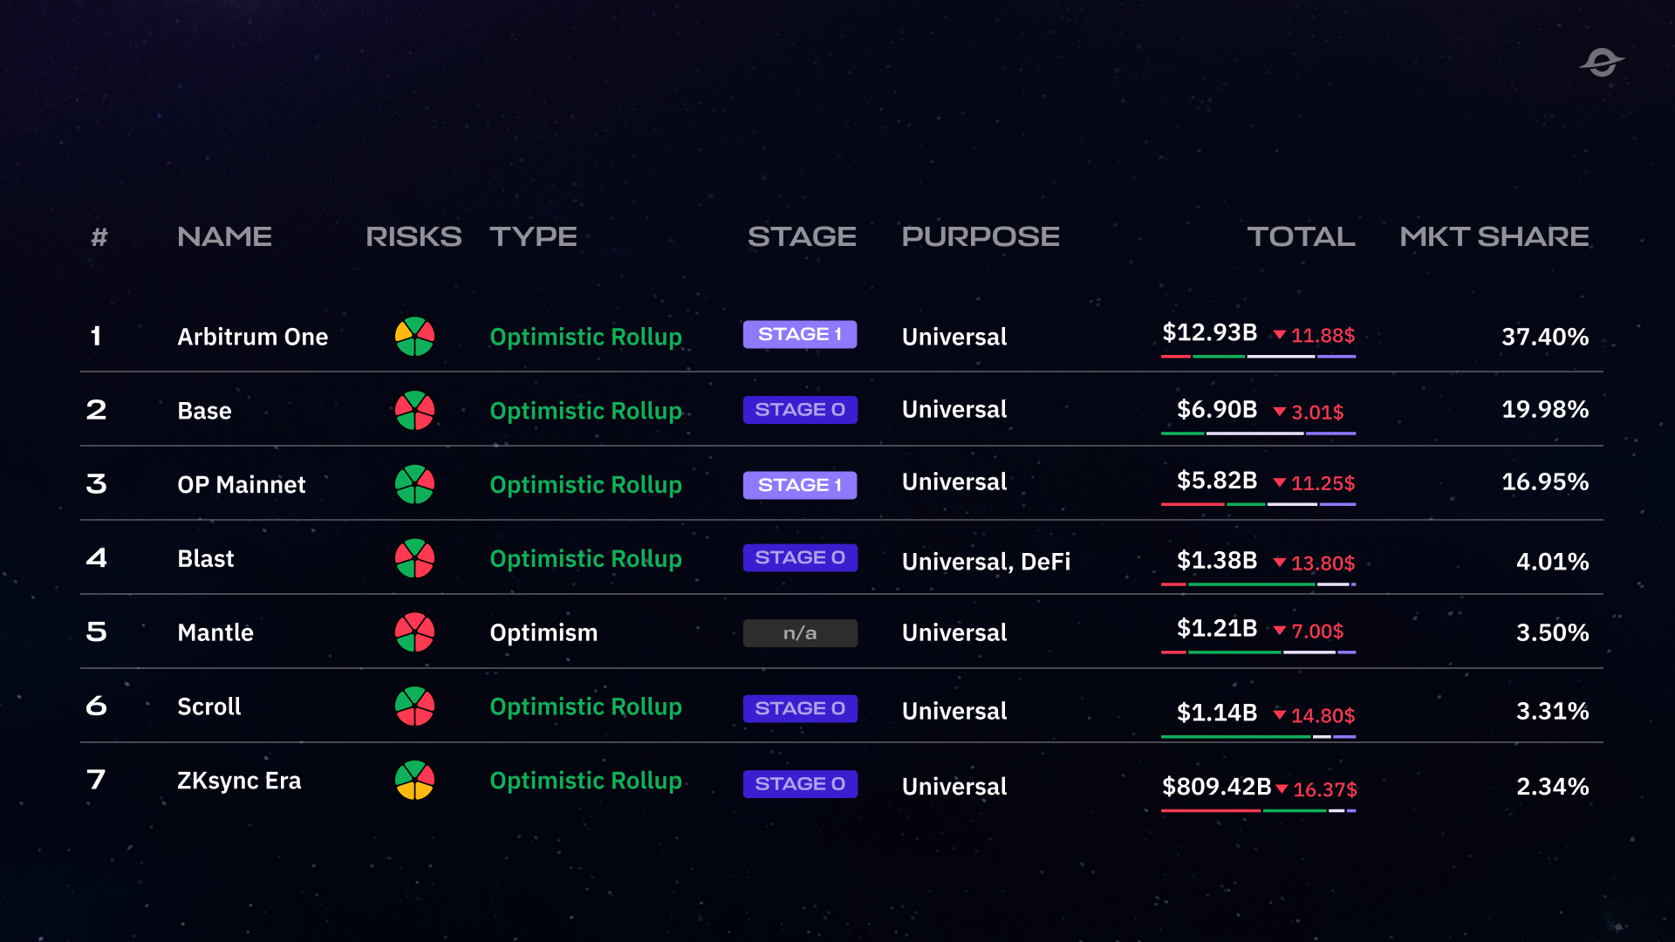Click the red down arrow beside 11.88$
Screen dimensions: 1675x942
(1280, 335)
